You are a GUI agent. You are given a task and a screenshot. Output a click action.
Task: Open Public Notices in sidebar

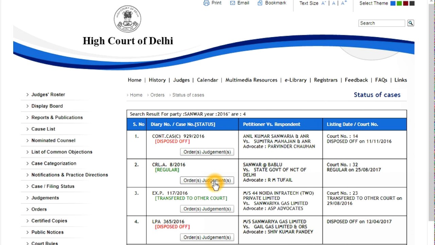pos(47,232)
